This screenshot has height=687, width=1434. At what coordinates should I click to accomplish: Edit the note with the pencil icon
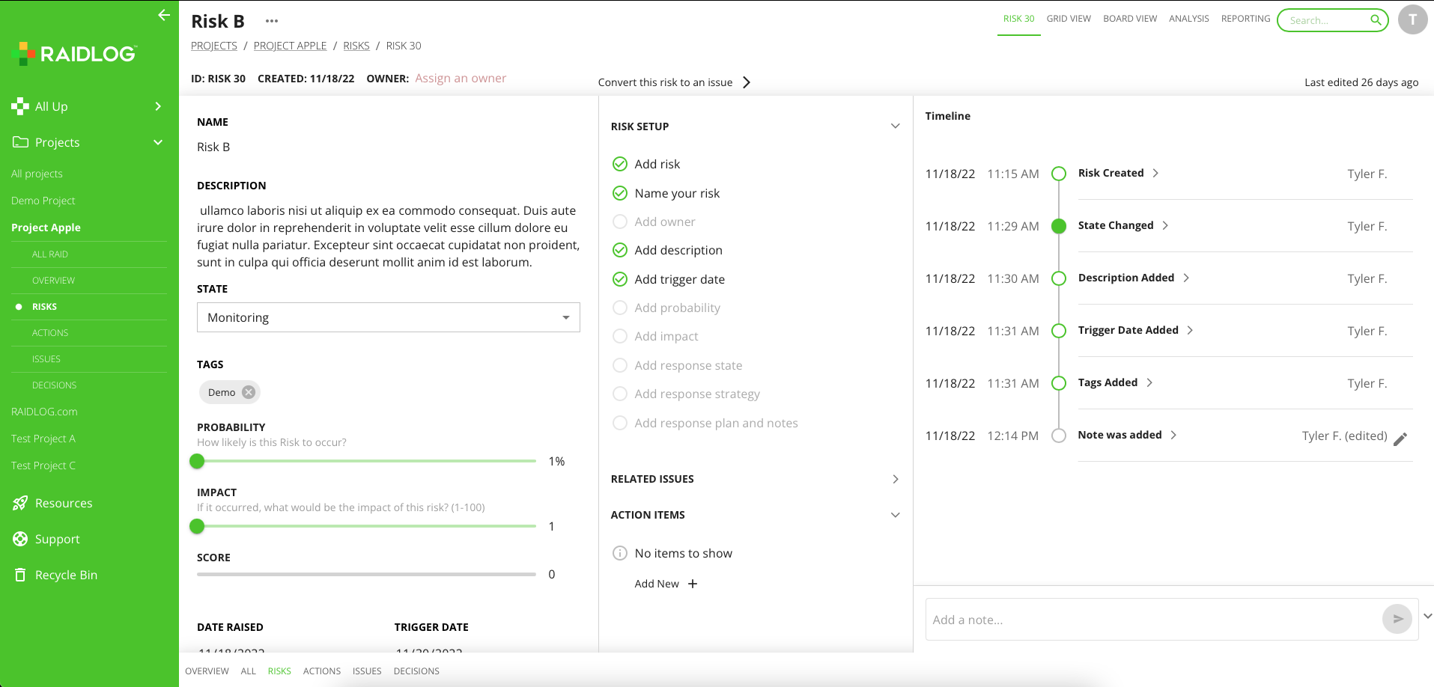coord(1400,439)
